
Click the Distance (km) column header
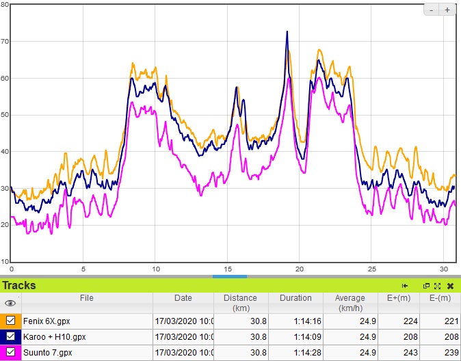click(x=240, y=302)
